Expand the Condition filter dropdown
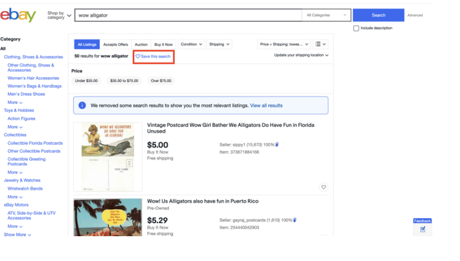Viewport: 460px width, 261px height. coord(191,44)
